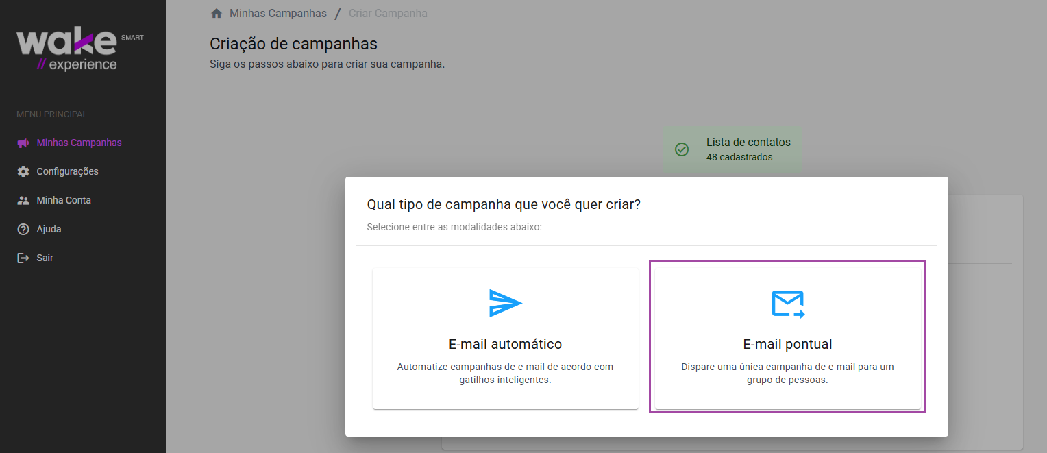Select Sair to log out
Screen dimensions: 1047x453
click(45, 258)
